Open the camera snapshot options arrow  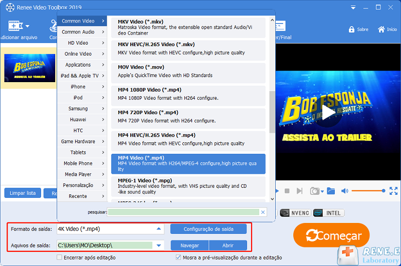point(322,191)
